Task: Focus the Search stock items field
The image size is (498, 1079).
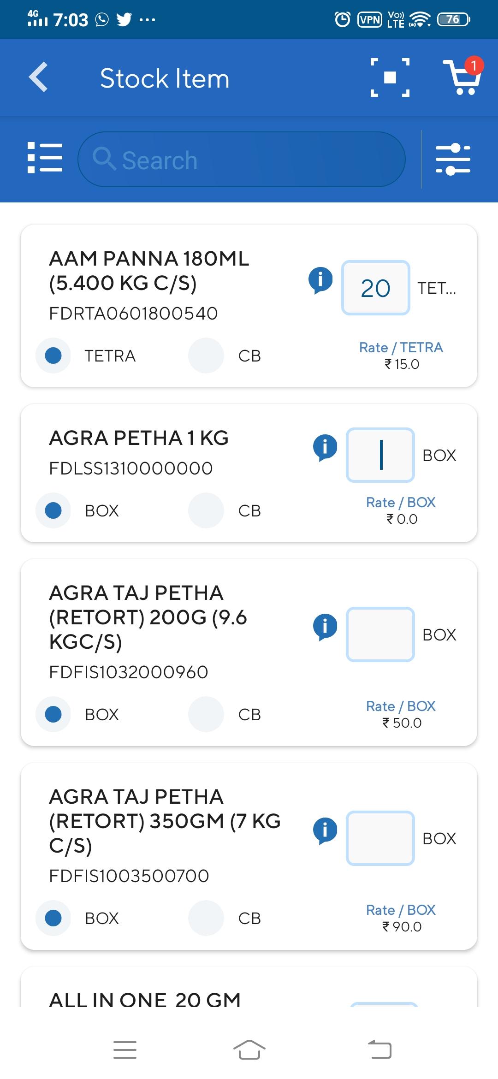Action: tap(242, 160)
